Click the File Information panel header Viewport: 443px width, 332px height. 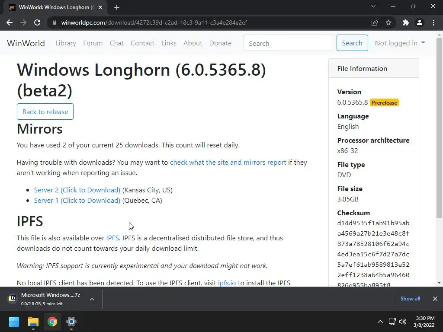pos(373,68)
